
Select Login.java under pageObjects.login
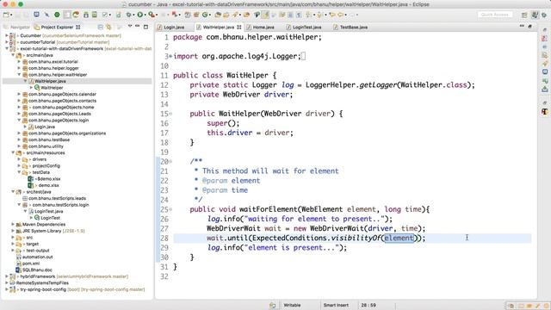(45, 127)
